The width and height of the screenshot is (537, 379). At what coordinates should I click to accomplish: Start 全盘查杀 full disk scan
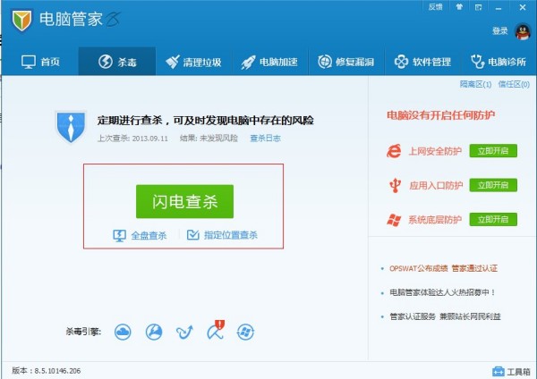pos(149,235)
